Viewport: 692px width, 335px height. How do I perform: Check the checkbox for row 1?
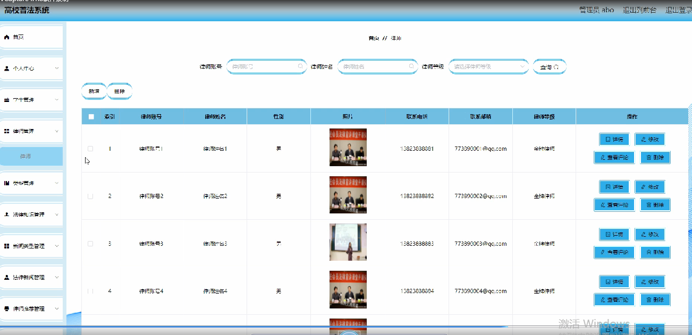click(x=90, y=149)
